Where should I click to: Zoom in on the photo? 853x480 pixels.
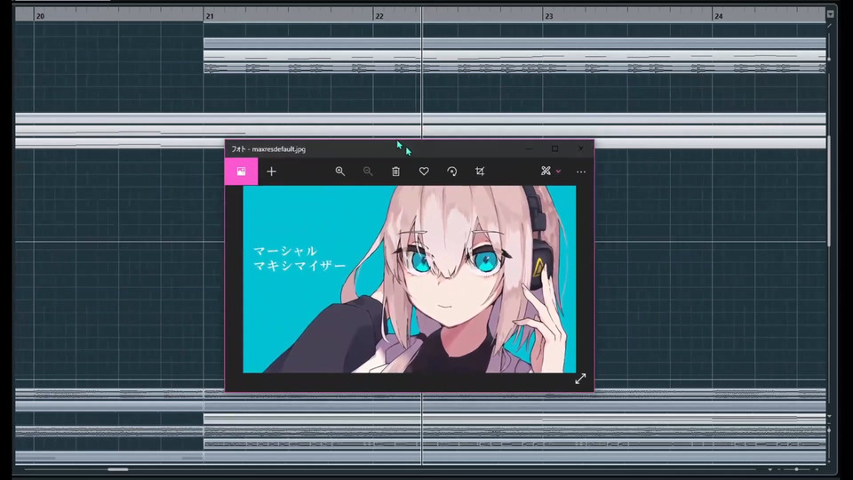340,172
